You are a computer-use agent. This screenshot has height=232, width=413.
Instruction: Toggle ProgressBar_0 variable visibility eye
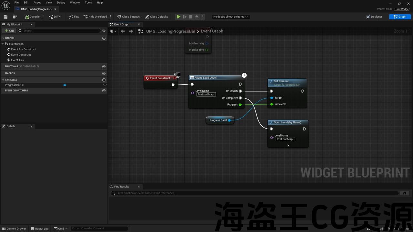105,85
